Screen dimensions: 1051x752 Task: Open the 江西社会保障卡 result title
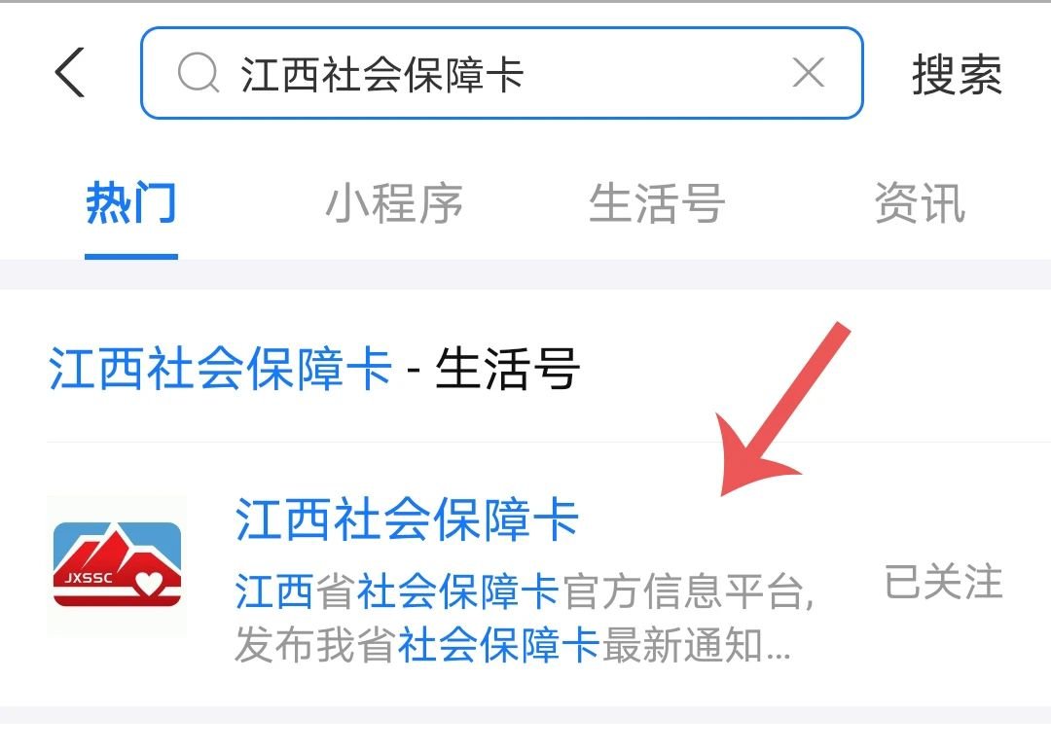pyautogui.click(x=407, y=519)
